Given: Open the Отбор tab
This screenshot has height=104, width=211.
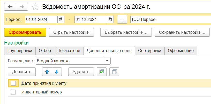Looking at the screenshot, I should pos(45,50).
